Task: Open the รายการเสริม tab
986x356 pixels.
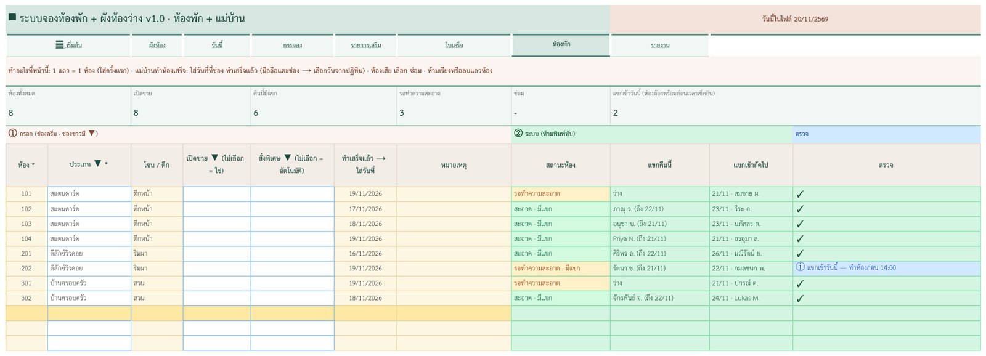Action: click(366, 46)
